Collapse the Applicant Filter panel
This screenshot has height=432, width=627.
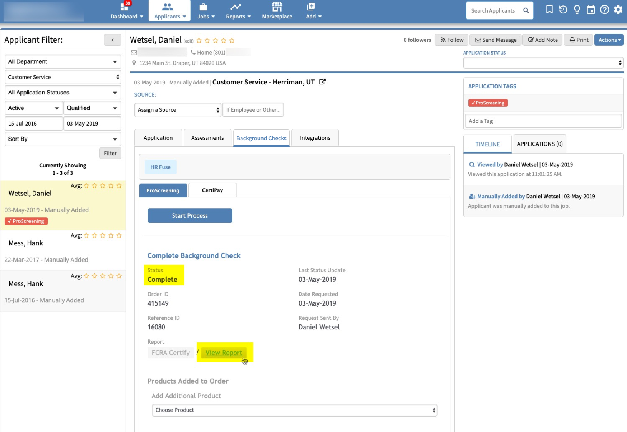coord(112,40)
